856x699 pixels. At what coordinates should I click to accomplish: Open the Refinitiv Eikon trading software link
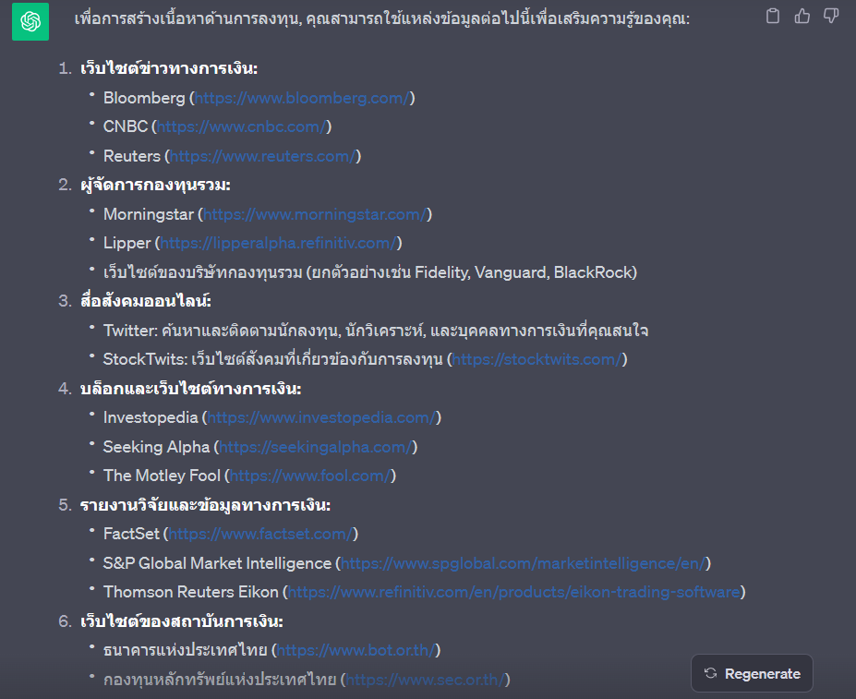(513, 592)
